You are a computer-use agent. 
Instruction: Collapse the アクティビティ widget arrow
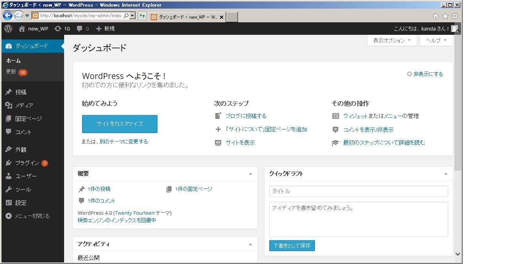(250, 244)
